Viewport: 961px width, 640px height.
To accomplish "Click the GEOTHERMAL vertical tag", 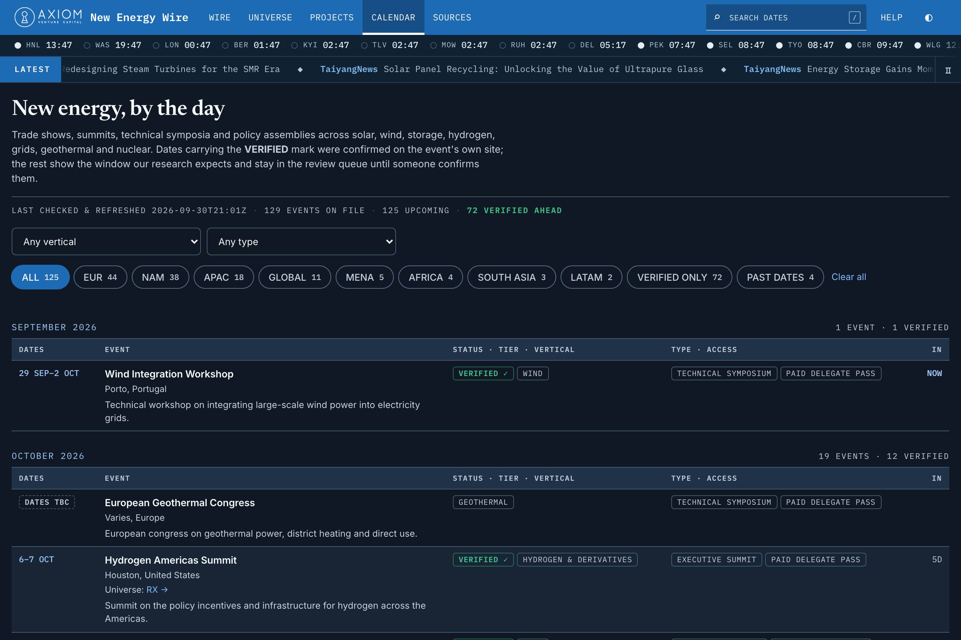I will (x=483, y=502).
